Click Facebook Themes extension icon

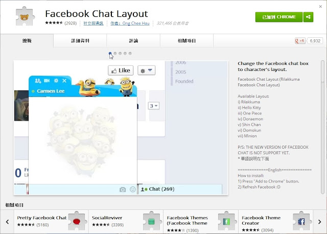[x=226, y=221]
